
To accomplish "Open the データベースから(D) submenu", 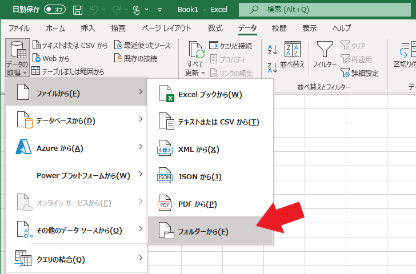I will [77, 120].
